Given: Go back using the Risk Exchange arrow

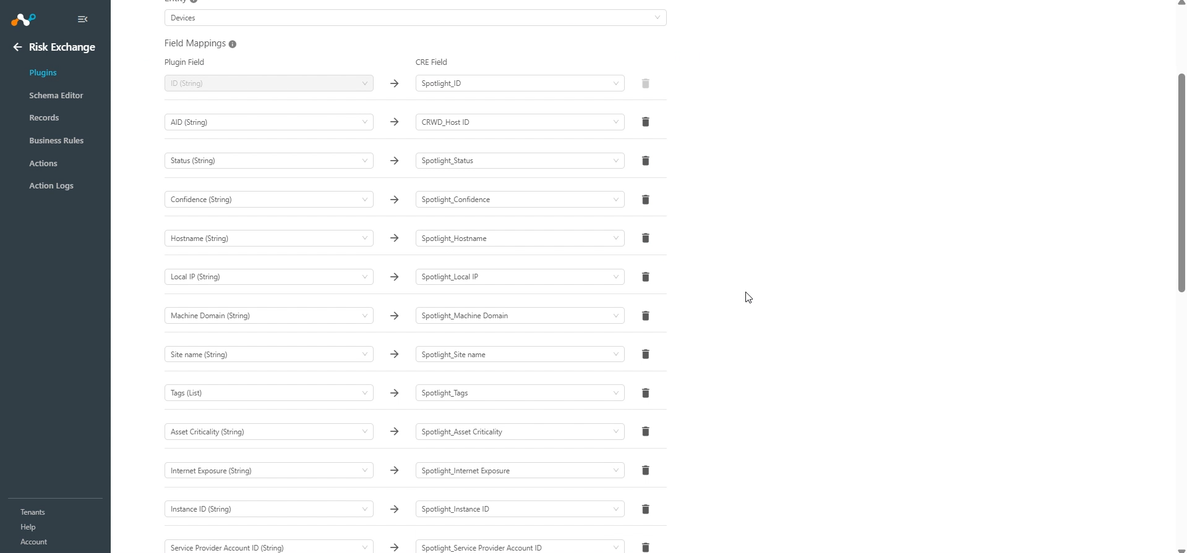Looking at the screenshot, I should pyautogui.click(x=17, y=47).
